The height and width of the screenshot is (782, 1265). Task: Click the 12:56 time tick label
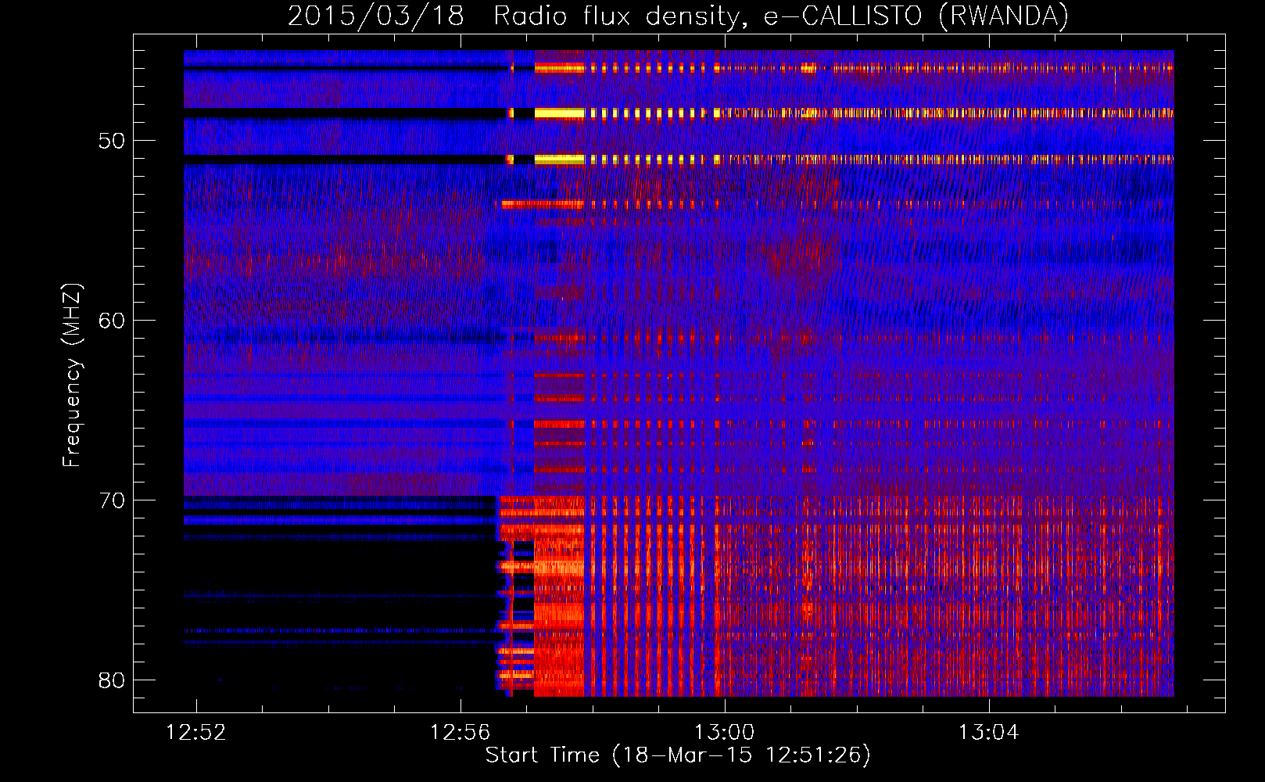tap(460, 732)
